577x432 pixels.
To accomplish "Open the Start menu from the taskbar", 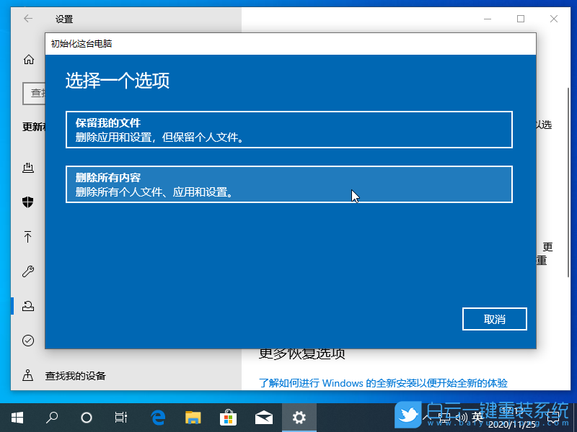I will pos(17,416).
